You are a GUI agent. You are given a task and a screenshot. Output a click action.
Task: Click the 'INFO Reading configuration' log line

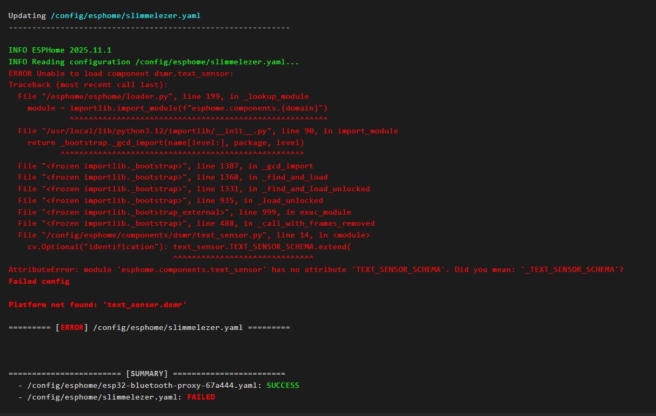coord(154,62)
